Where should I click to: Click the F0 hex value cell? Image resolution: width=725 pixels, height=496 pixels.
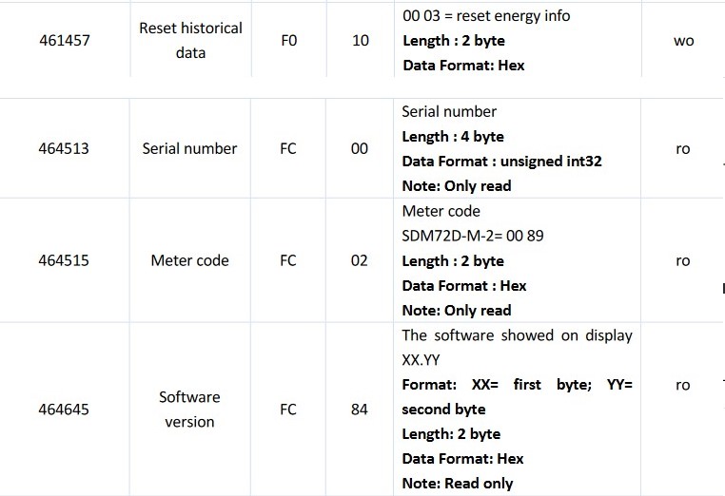(289, 41)
